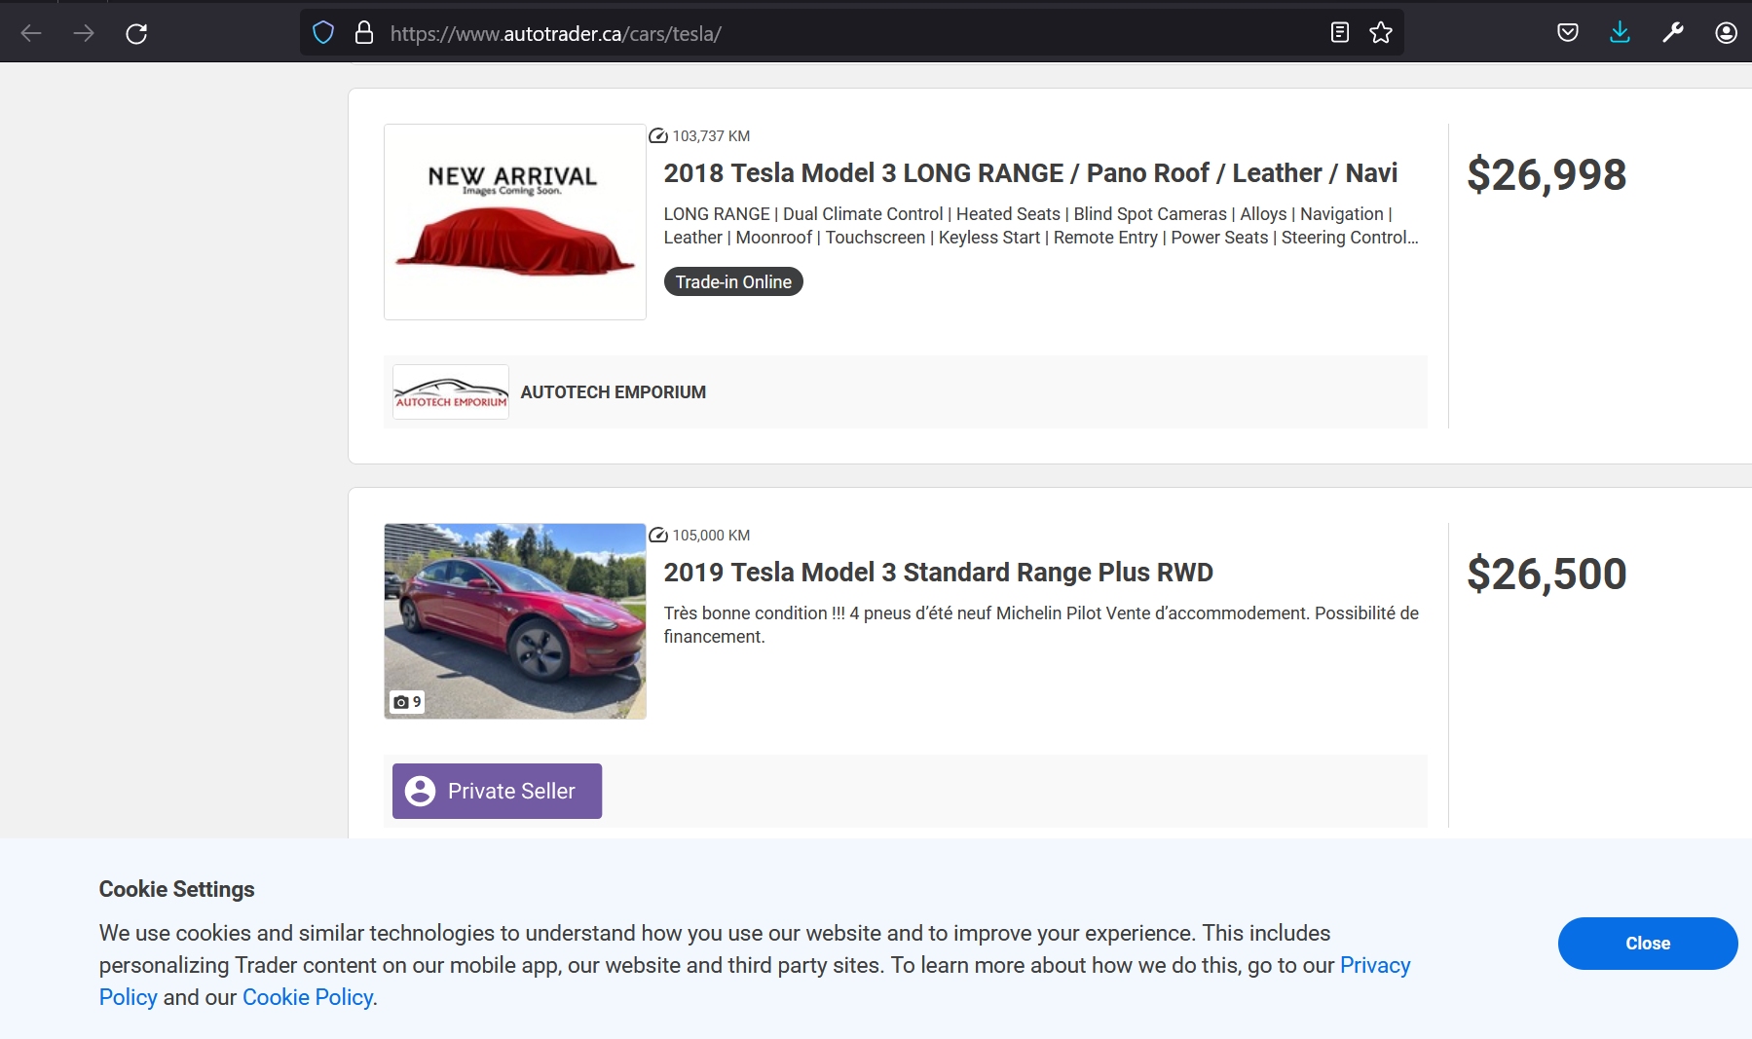Screen dimensions: 1752x1039
Task: Close the Cookie Settings banner
Action: (1648, 944)
